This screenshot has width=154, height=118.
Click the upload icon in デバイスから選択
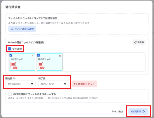[x=12, y=29]
